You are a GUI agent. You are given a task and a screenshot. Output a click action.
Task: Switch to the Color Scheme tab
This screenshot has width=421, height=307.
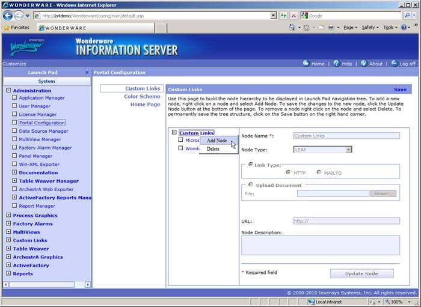(142, 97)
